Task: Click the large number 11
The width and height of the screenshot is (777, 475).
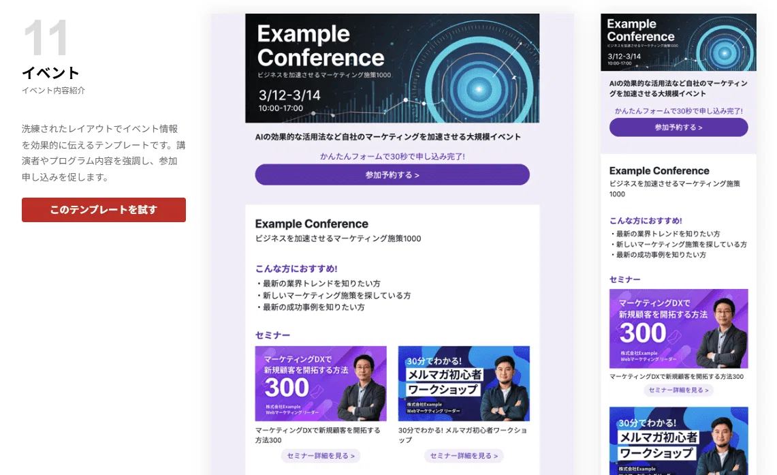Action: (x=46, y=37)
